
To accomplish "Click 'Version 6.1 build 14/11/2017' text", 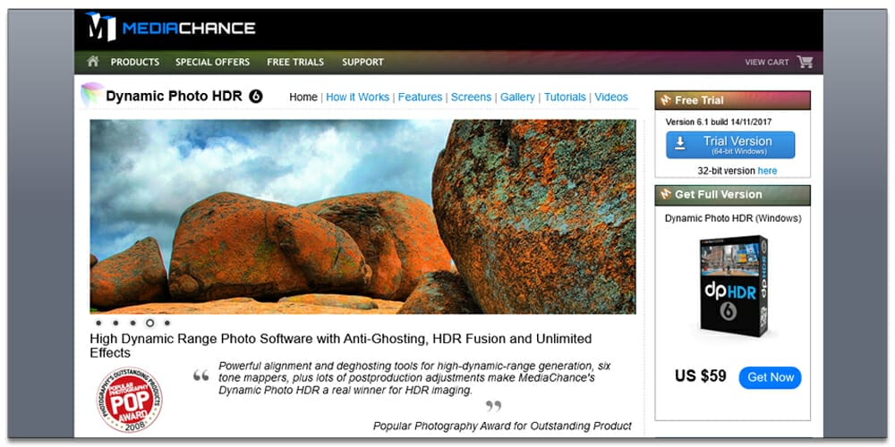I will [x=719, y=122].
